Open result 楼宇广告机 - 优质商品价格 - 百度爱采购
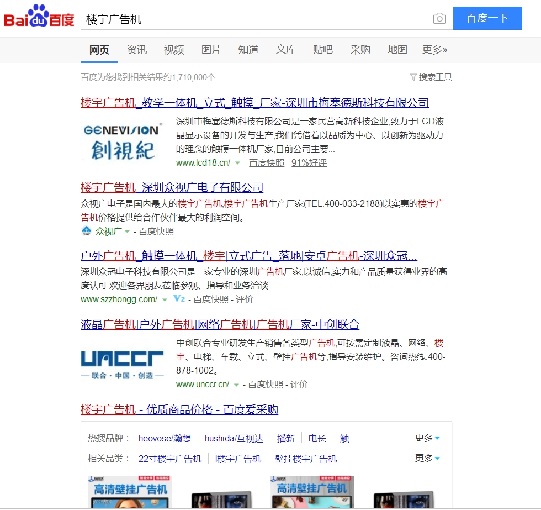The height and width of the screenshot is (510, 541). [179, 409]
